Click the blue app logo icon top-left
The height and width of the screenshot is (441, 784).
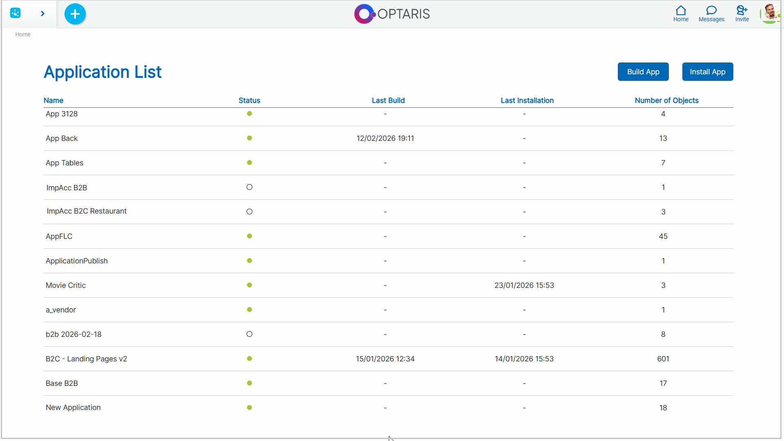[16, 13]
